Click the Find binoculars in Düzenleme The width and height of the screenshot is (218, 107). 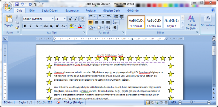(208, 18)
